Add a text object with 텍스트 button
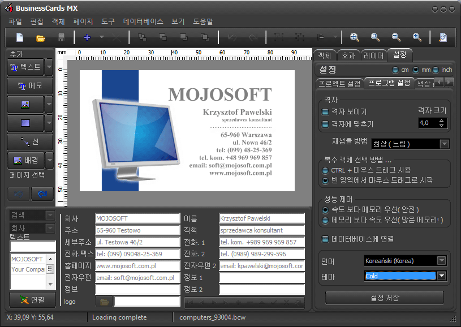This screenshot has height=327, width=461. tap(25, 67)
